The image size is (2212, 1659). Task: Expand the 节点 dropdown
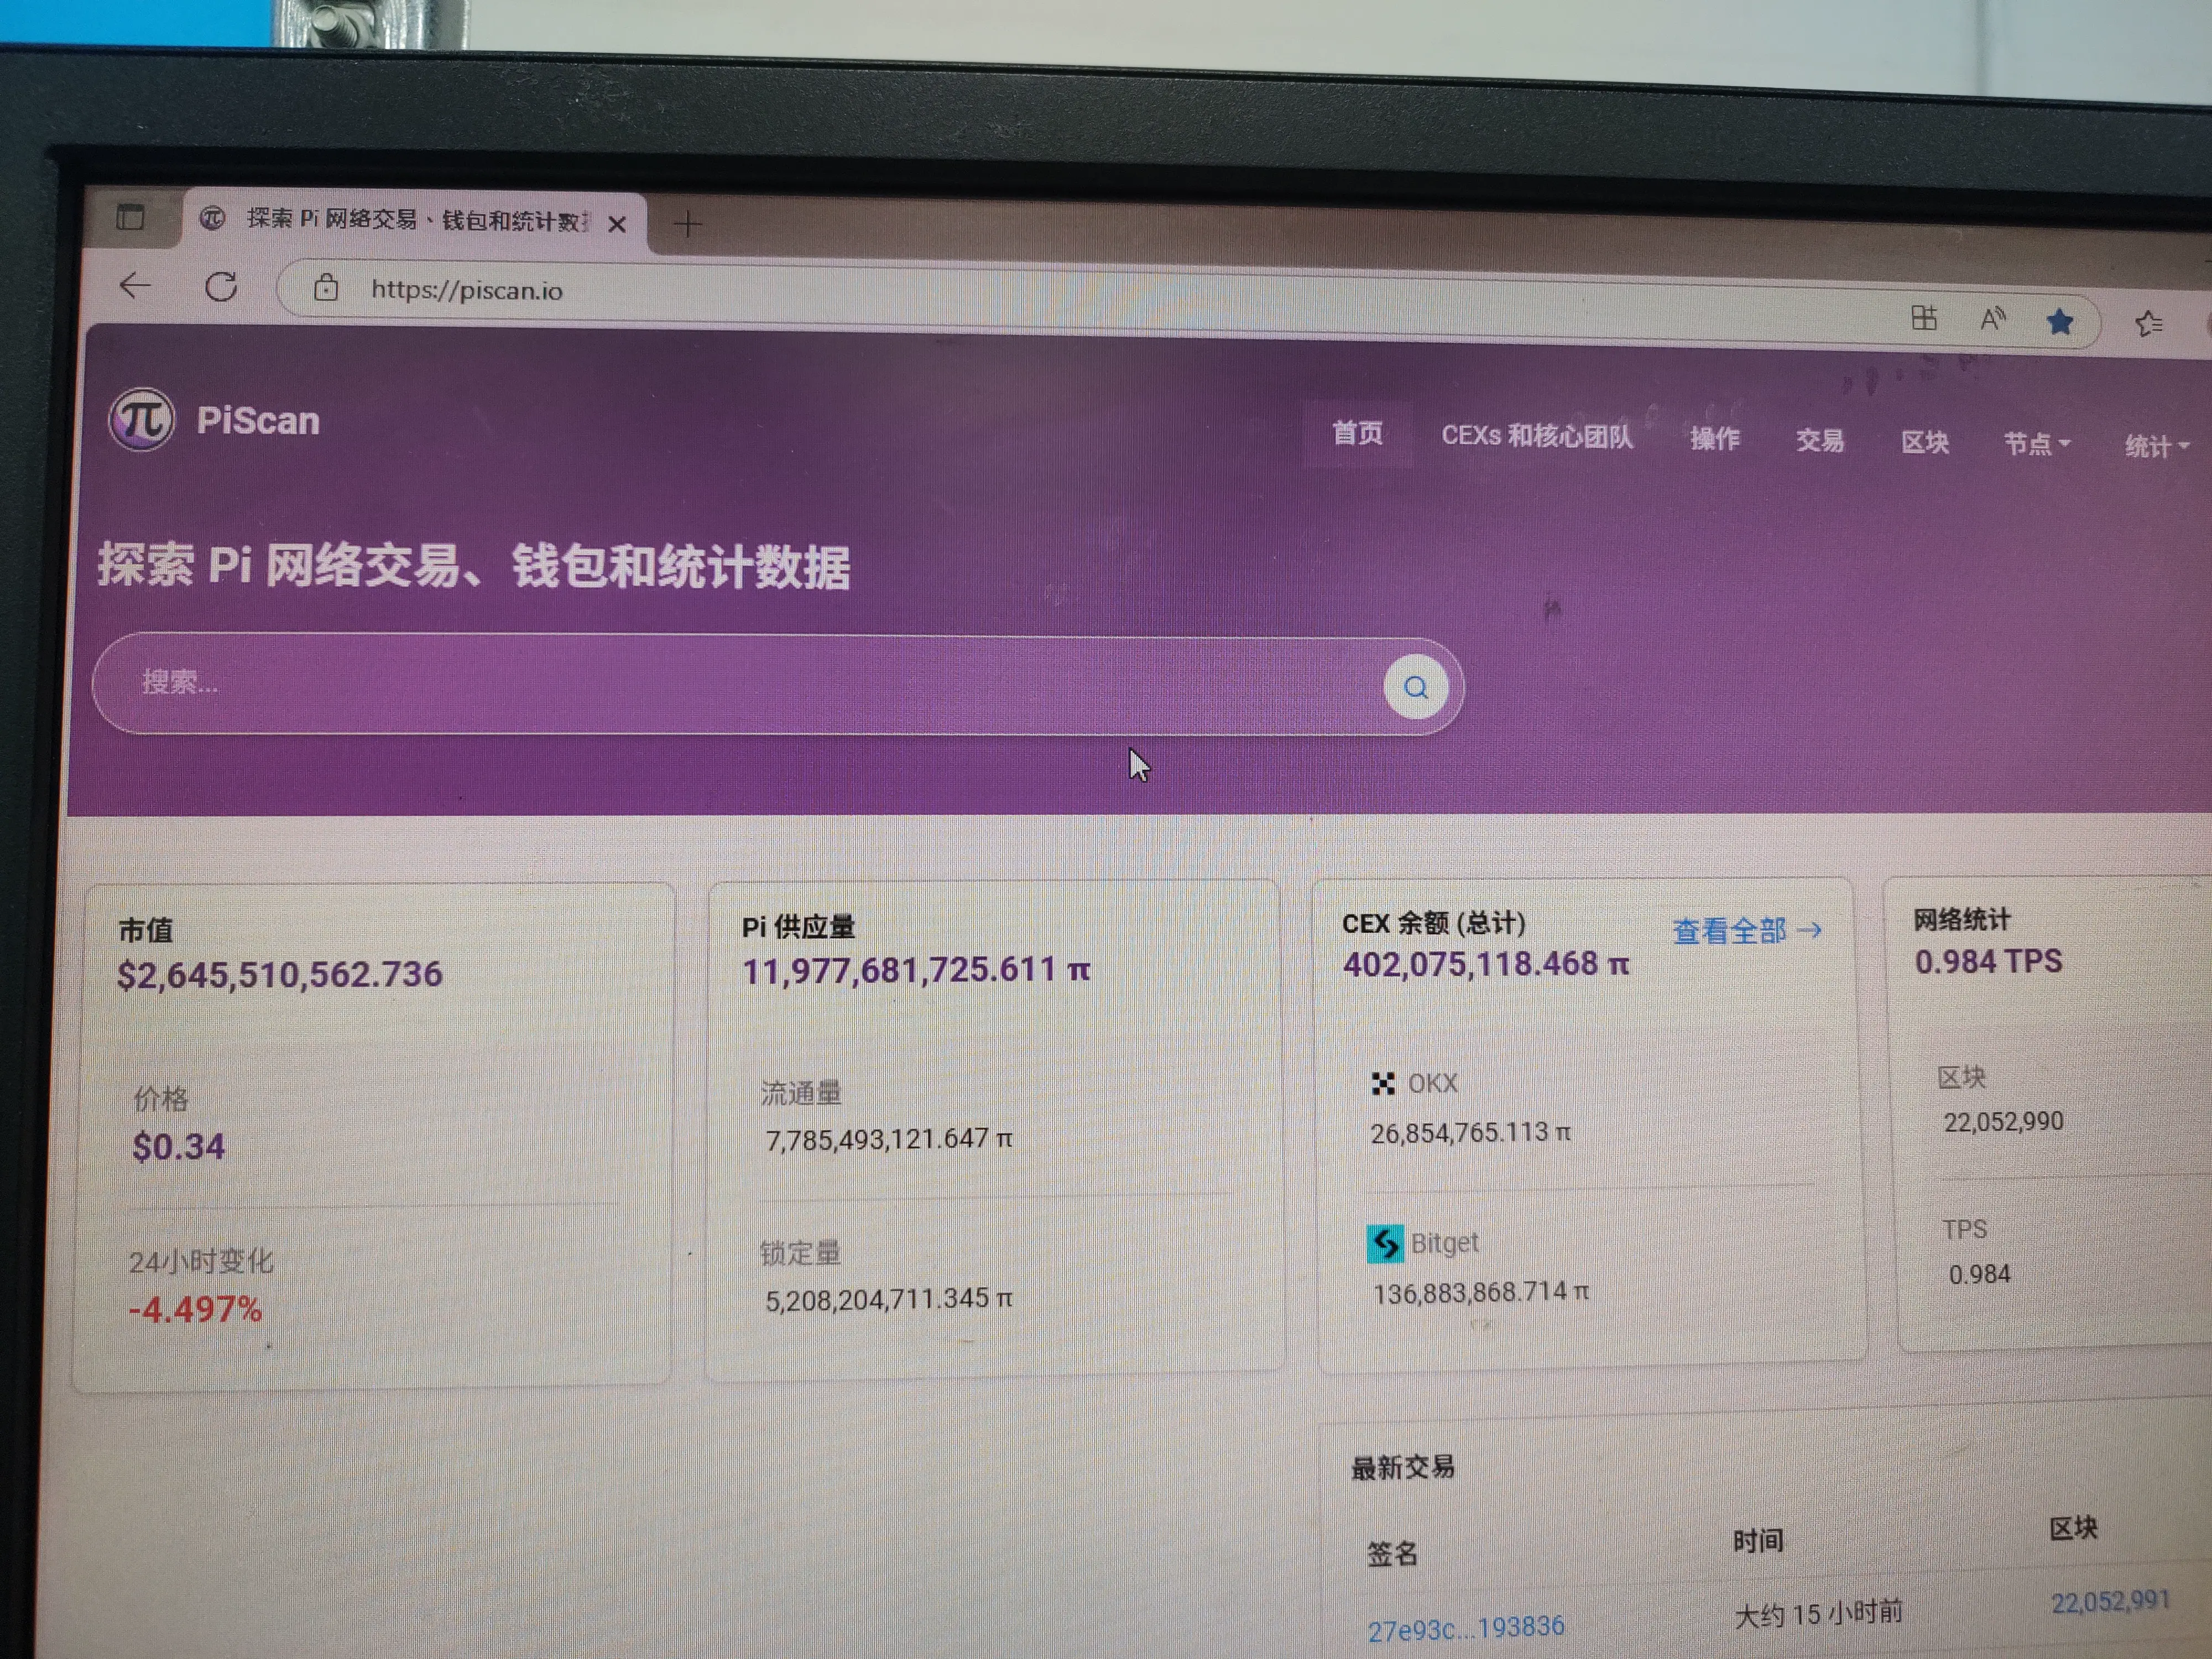coord(2036,444)
